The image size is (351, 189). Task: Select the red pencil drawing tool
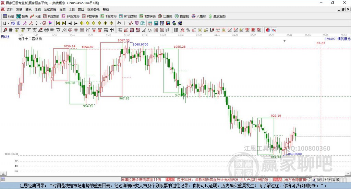(x=5, y=30)
